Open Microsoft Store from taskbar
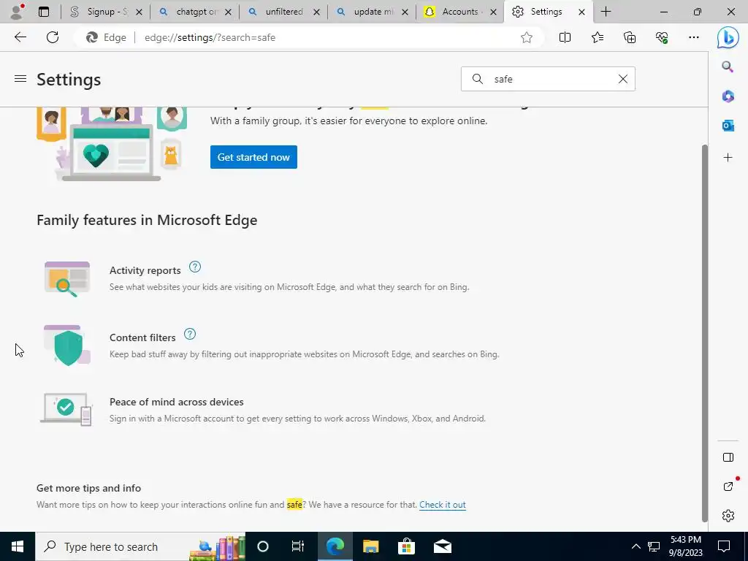This screenshot has width=748, height=561. (x=406, y=546)
